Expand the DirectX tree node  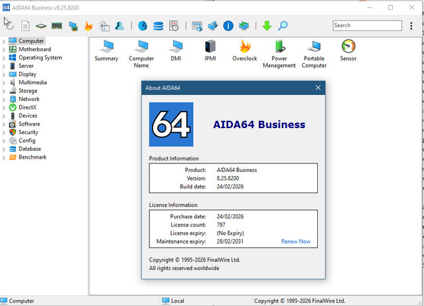[4, 108]
